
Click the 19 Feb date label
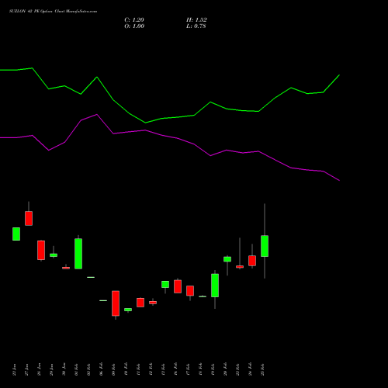213,370
